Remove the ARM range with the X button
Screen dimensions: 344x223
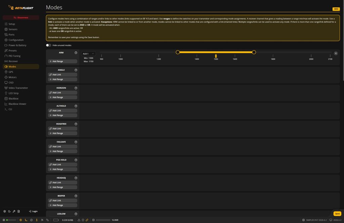point(336,53)
